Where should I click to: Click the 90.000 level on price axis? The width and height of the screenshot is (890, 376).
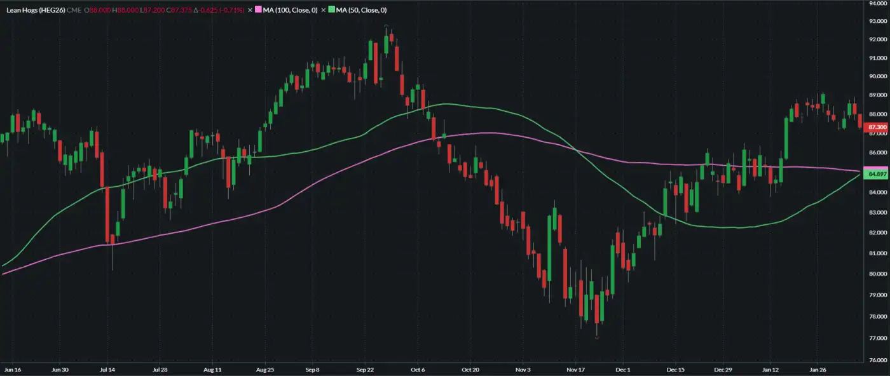[x=878, y=76]
